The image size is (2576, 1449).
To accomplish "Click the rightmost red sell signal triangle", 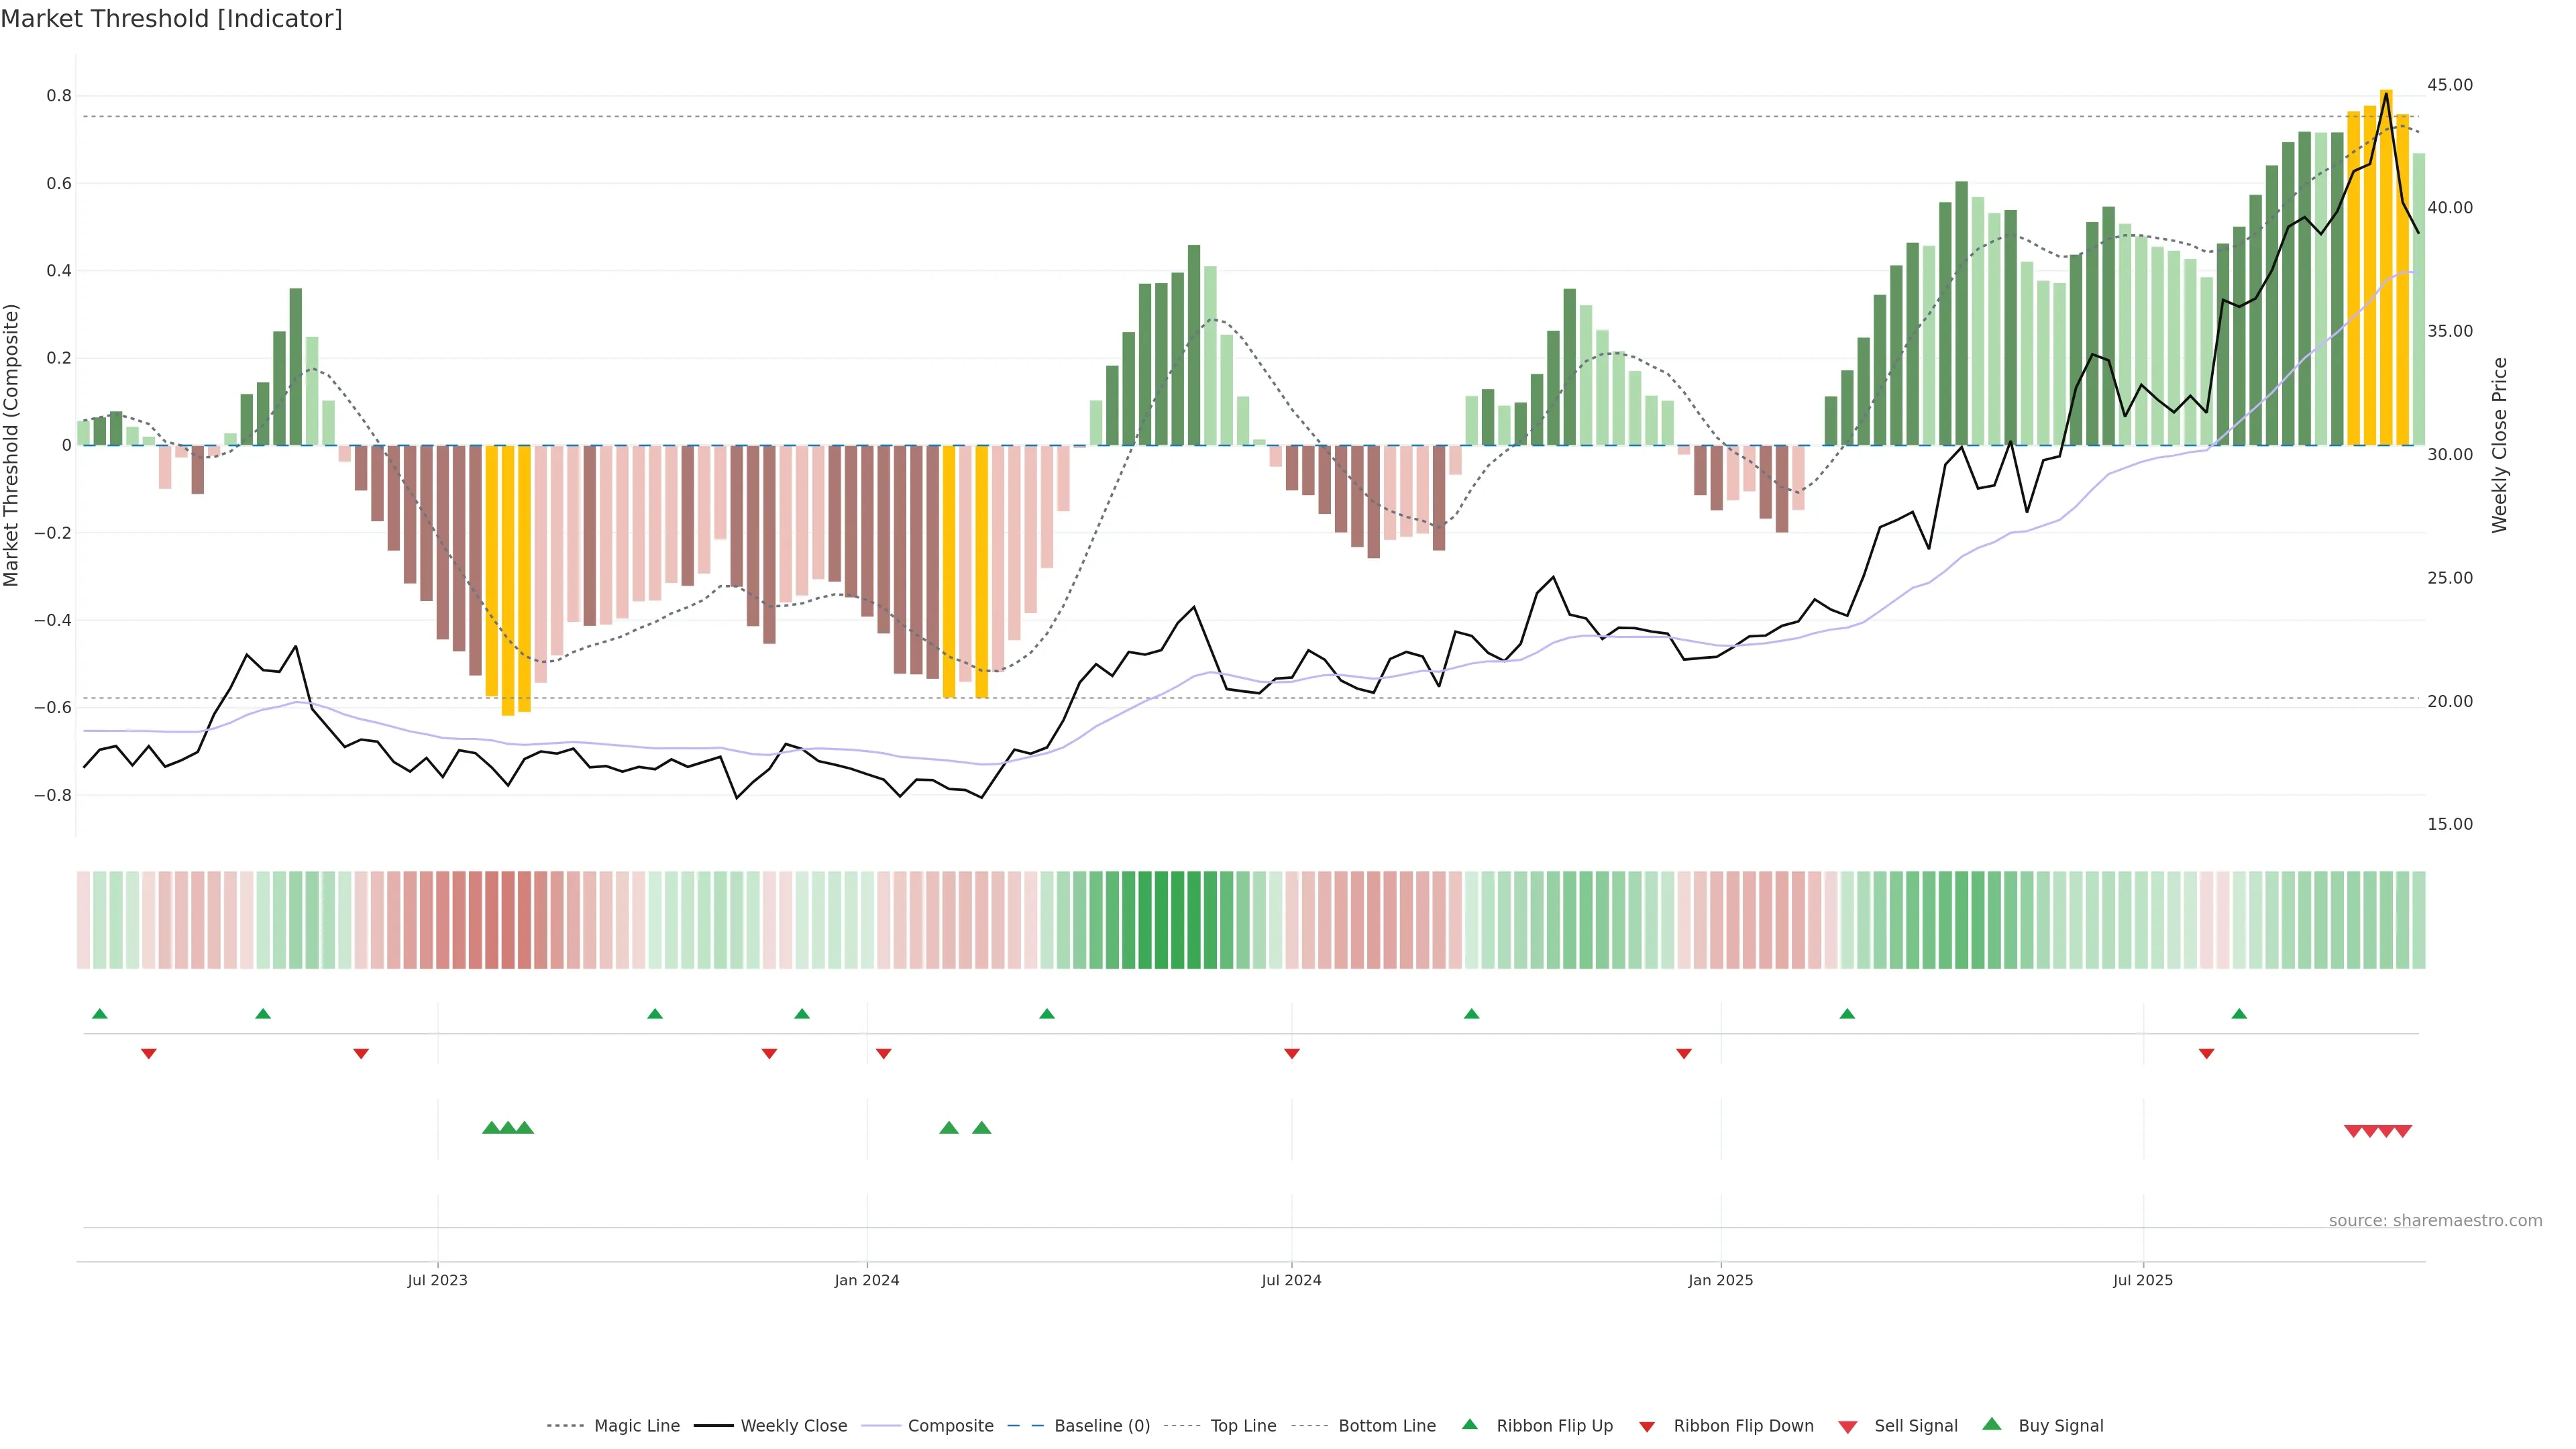I will (x=2403, y=1131).
